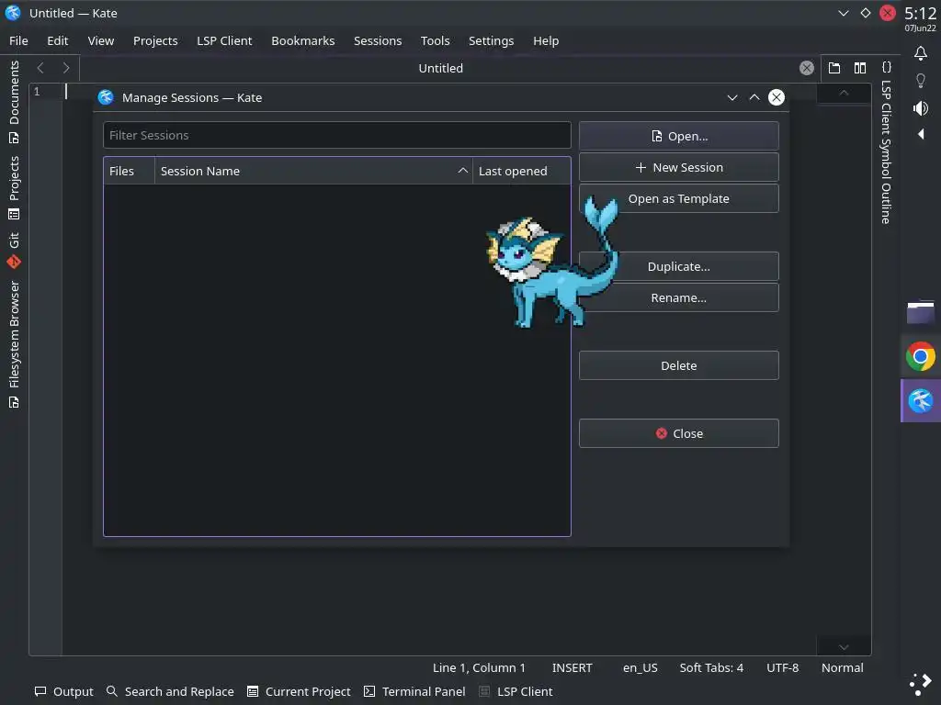This screenshot has width=941, height=705.
Task: Open the notifications bell in the system panel
Action: click(921, 53)
